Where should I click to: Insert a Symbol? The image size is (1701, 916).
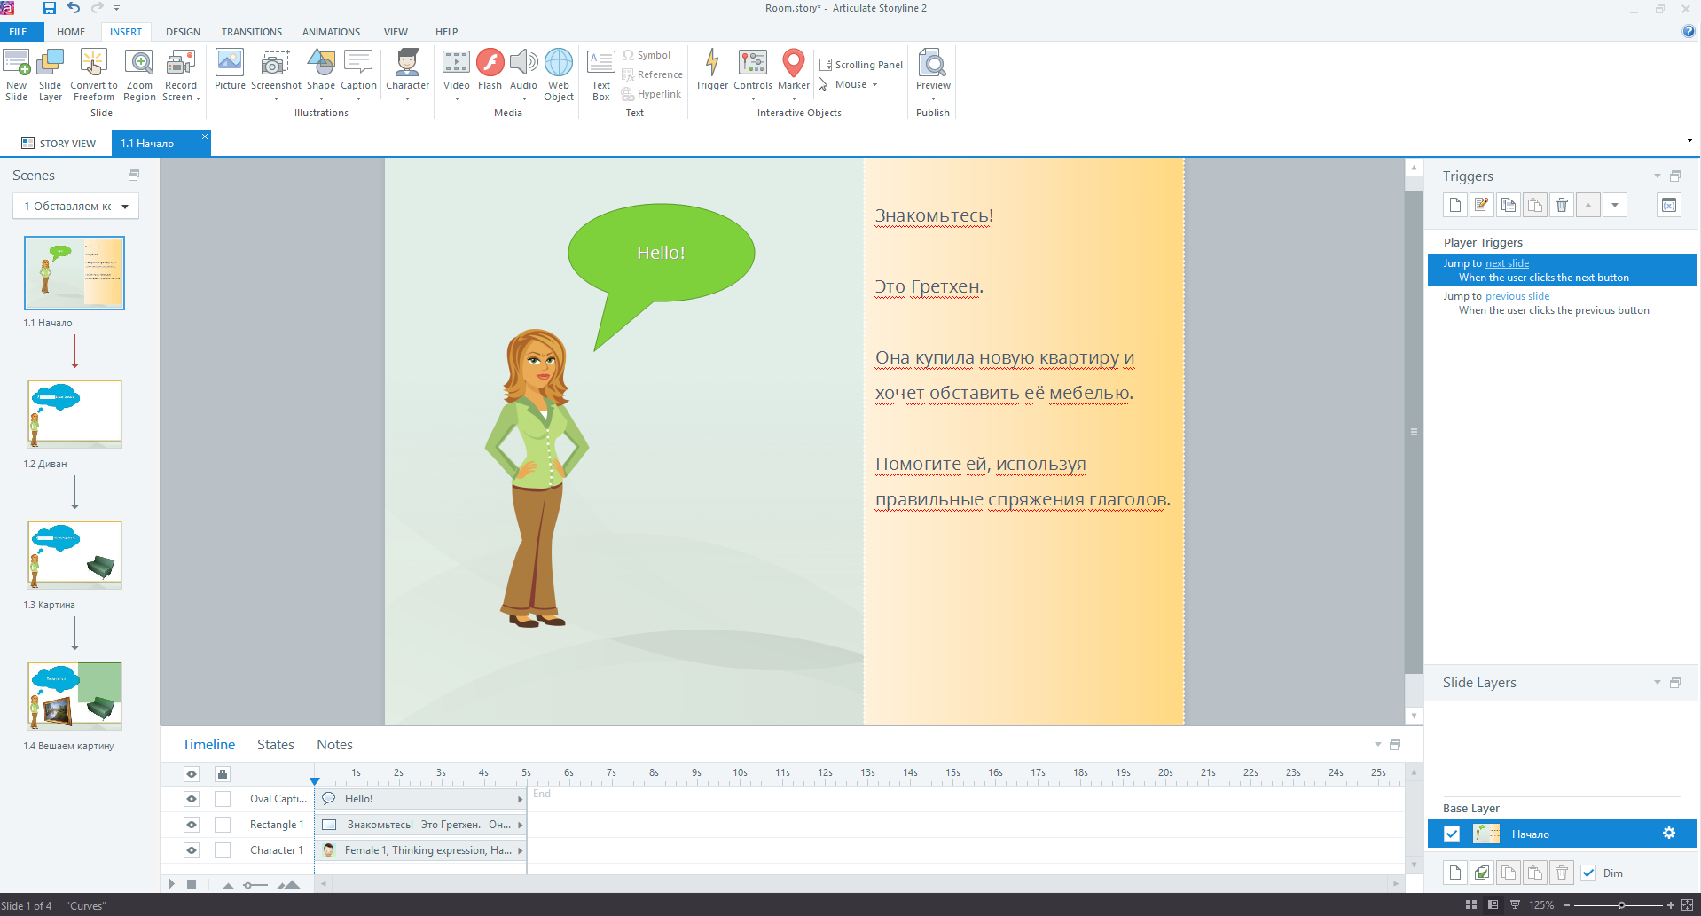(x=647, y=55)
